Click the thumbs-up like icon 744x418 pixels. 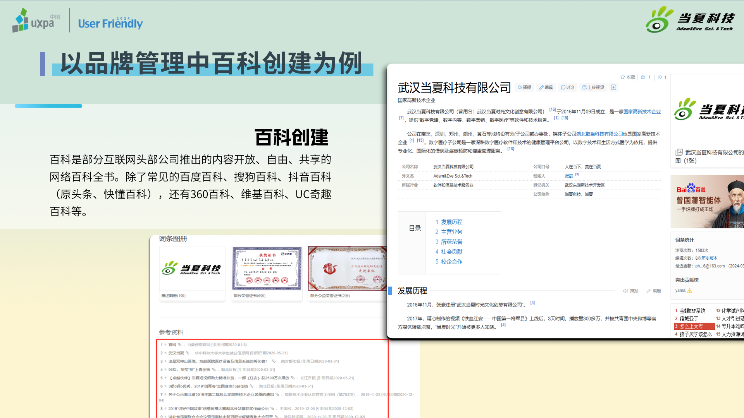pos(643,77)
